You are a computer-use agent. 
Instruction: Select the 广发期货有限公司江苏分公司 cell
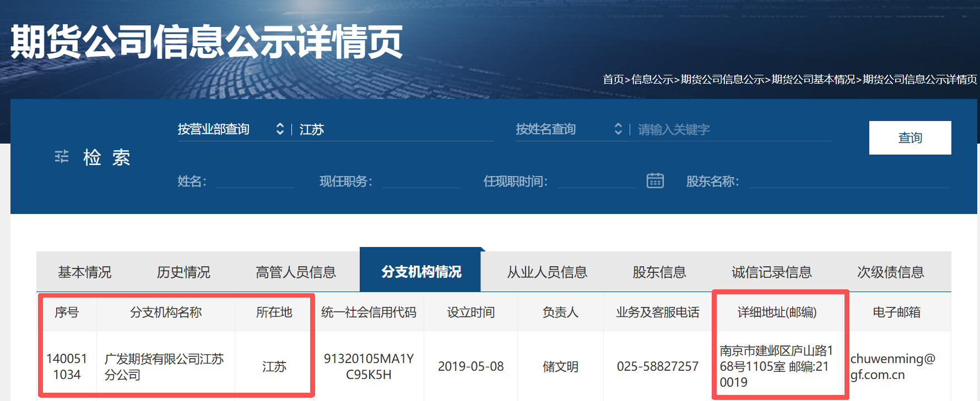(166, 366)
